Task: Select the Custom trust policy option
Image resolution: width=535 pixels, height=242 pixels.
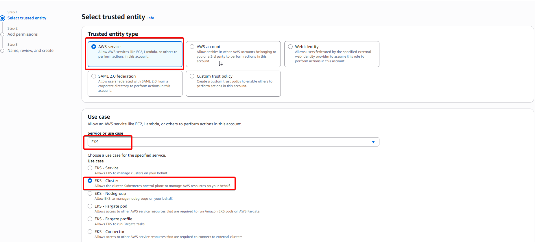Action: 192,76
